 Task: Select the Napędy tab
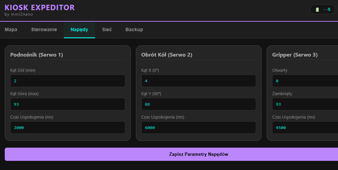[x=79, y=29]
